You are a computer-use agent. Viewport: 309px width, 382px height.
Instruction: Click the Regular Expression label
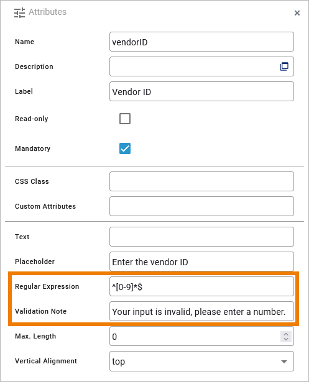pyautogui.click(x=47, y=286)
